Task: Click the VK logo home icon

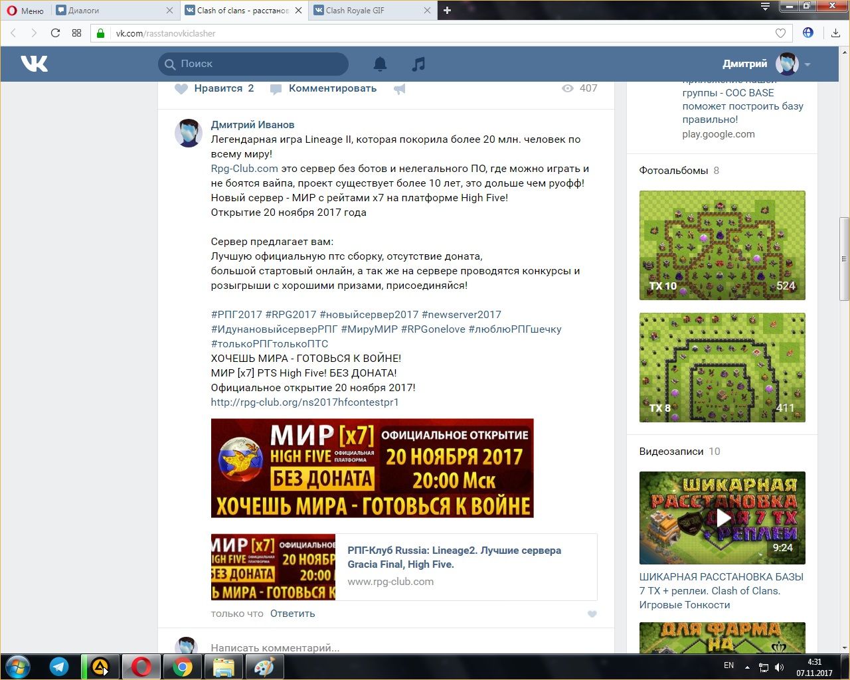Action: coord(34,64)
